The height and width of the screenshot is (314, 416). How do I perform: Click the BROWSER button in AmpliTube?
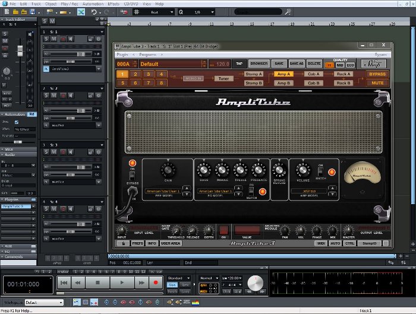tap(259, 64)
